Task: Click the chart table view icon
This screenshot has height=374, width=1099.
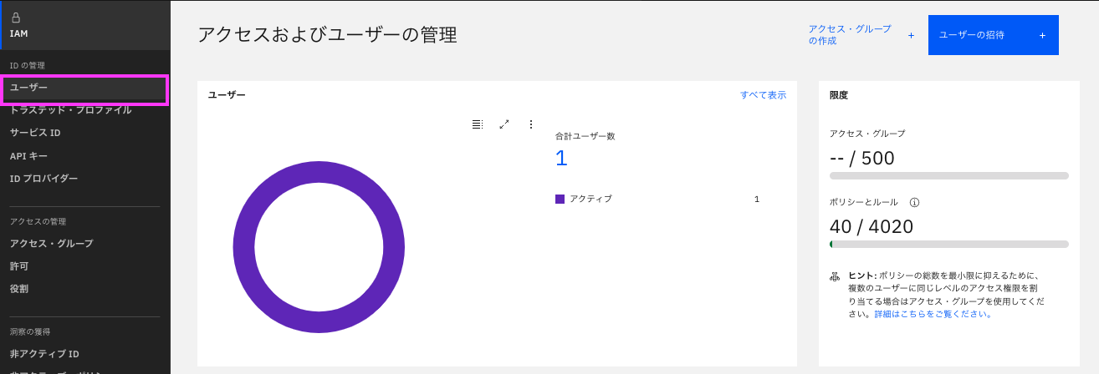Action: (x=477, y=124)
